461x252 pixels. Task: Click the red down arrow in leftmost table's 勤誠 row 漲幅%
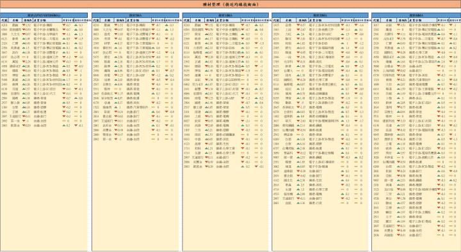point(24,26)
